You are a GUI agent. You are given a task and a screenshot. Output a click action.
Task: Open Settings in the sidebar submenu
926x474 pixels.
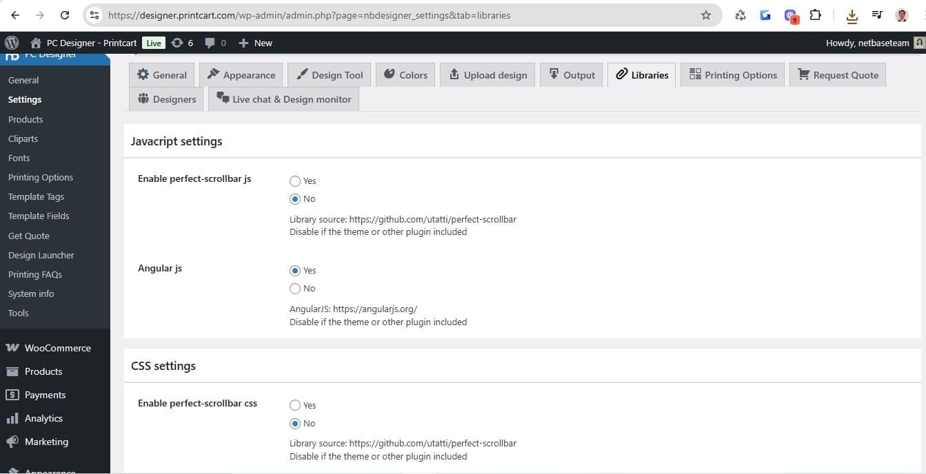(x=25, y=99)
